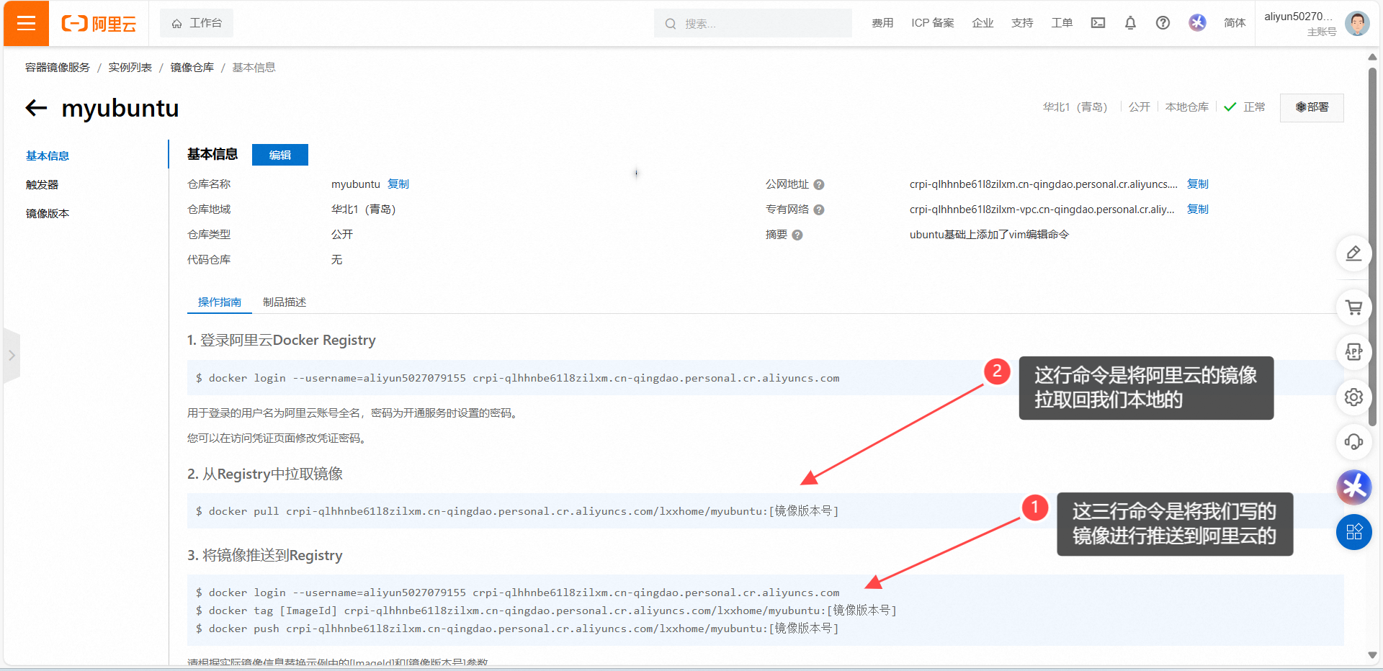Go to 实例列表 breadcrumb
Screen dimensions: 1383x671
click(x=130, y=67)
